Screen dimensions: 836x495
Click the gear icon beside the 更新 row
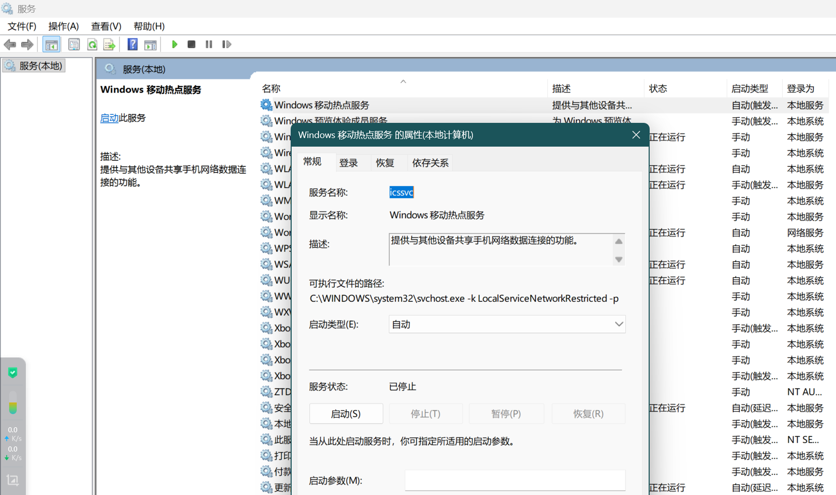click(266, 487)
